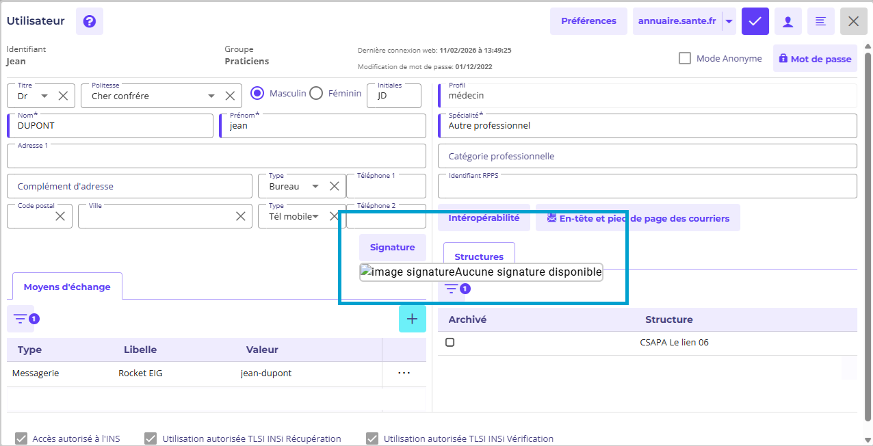Open the Préférences button
873x446 pixels.
[588, 21]
